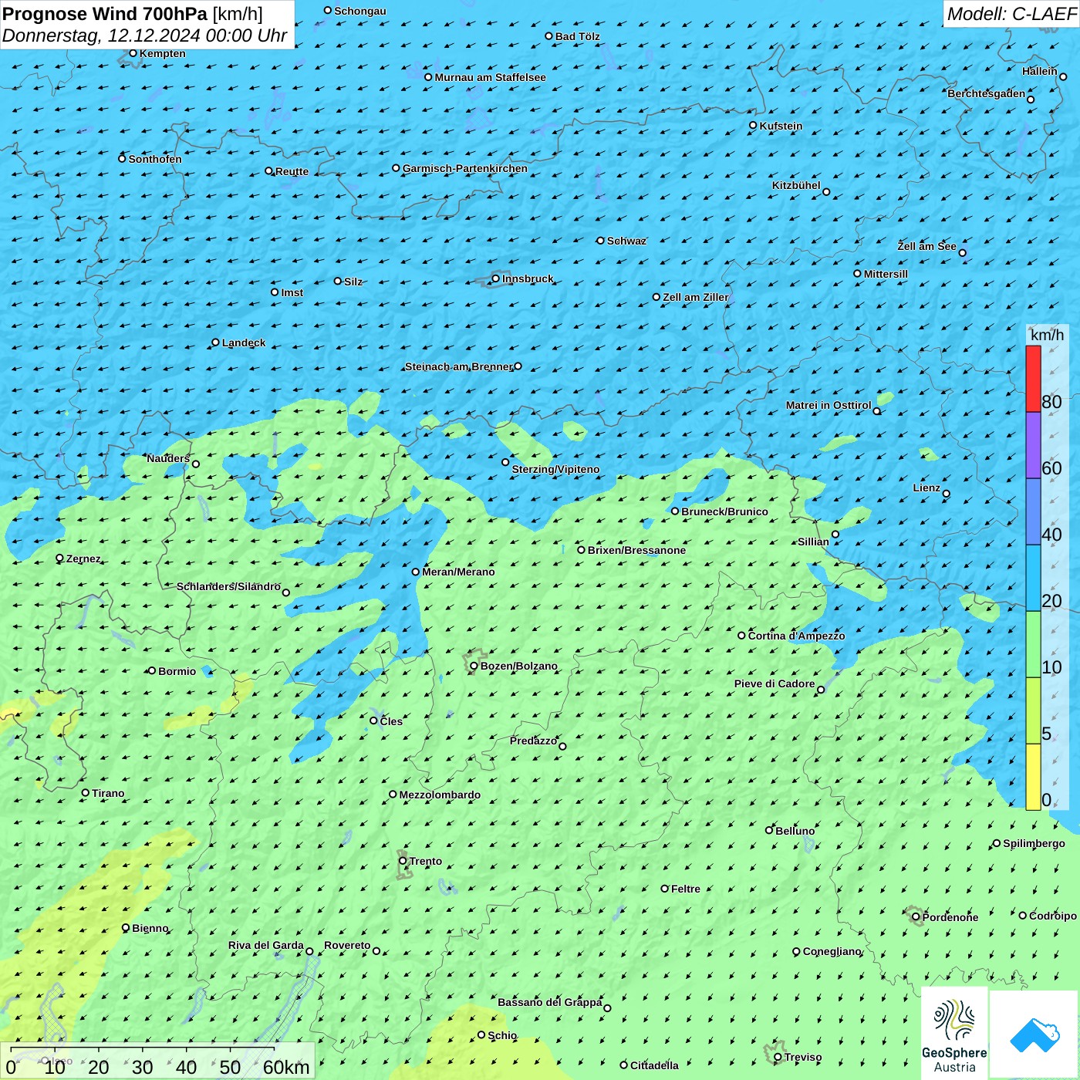Click the Brixen/Bressanone label
This screenshot has height=1080, width=1080.
click(636, 550)
